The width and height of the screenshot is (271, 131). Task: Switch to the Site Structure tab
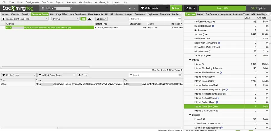(x=212, y=14)
